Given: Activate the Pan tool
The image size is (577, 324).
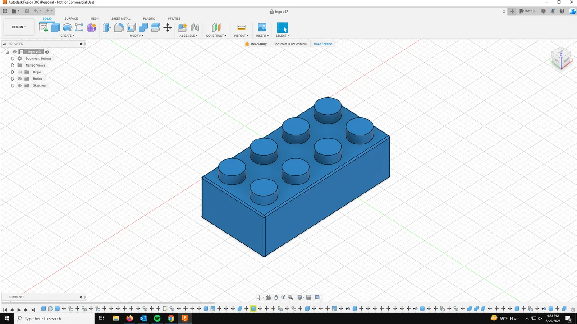Looking at the screenshot, I should (x=276, y=297).
